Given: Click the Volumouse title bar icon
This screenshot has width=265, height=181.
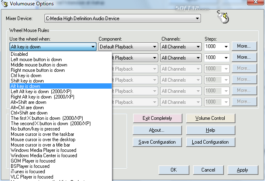Looking at the screenshot, I should (5, 4).
